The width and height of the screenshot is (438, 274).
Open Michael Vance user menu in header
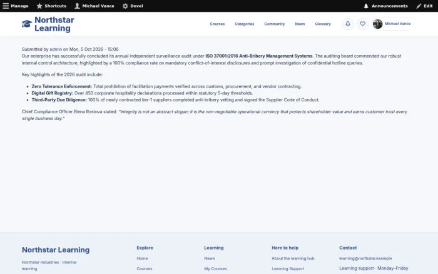coord(392,24)
